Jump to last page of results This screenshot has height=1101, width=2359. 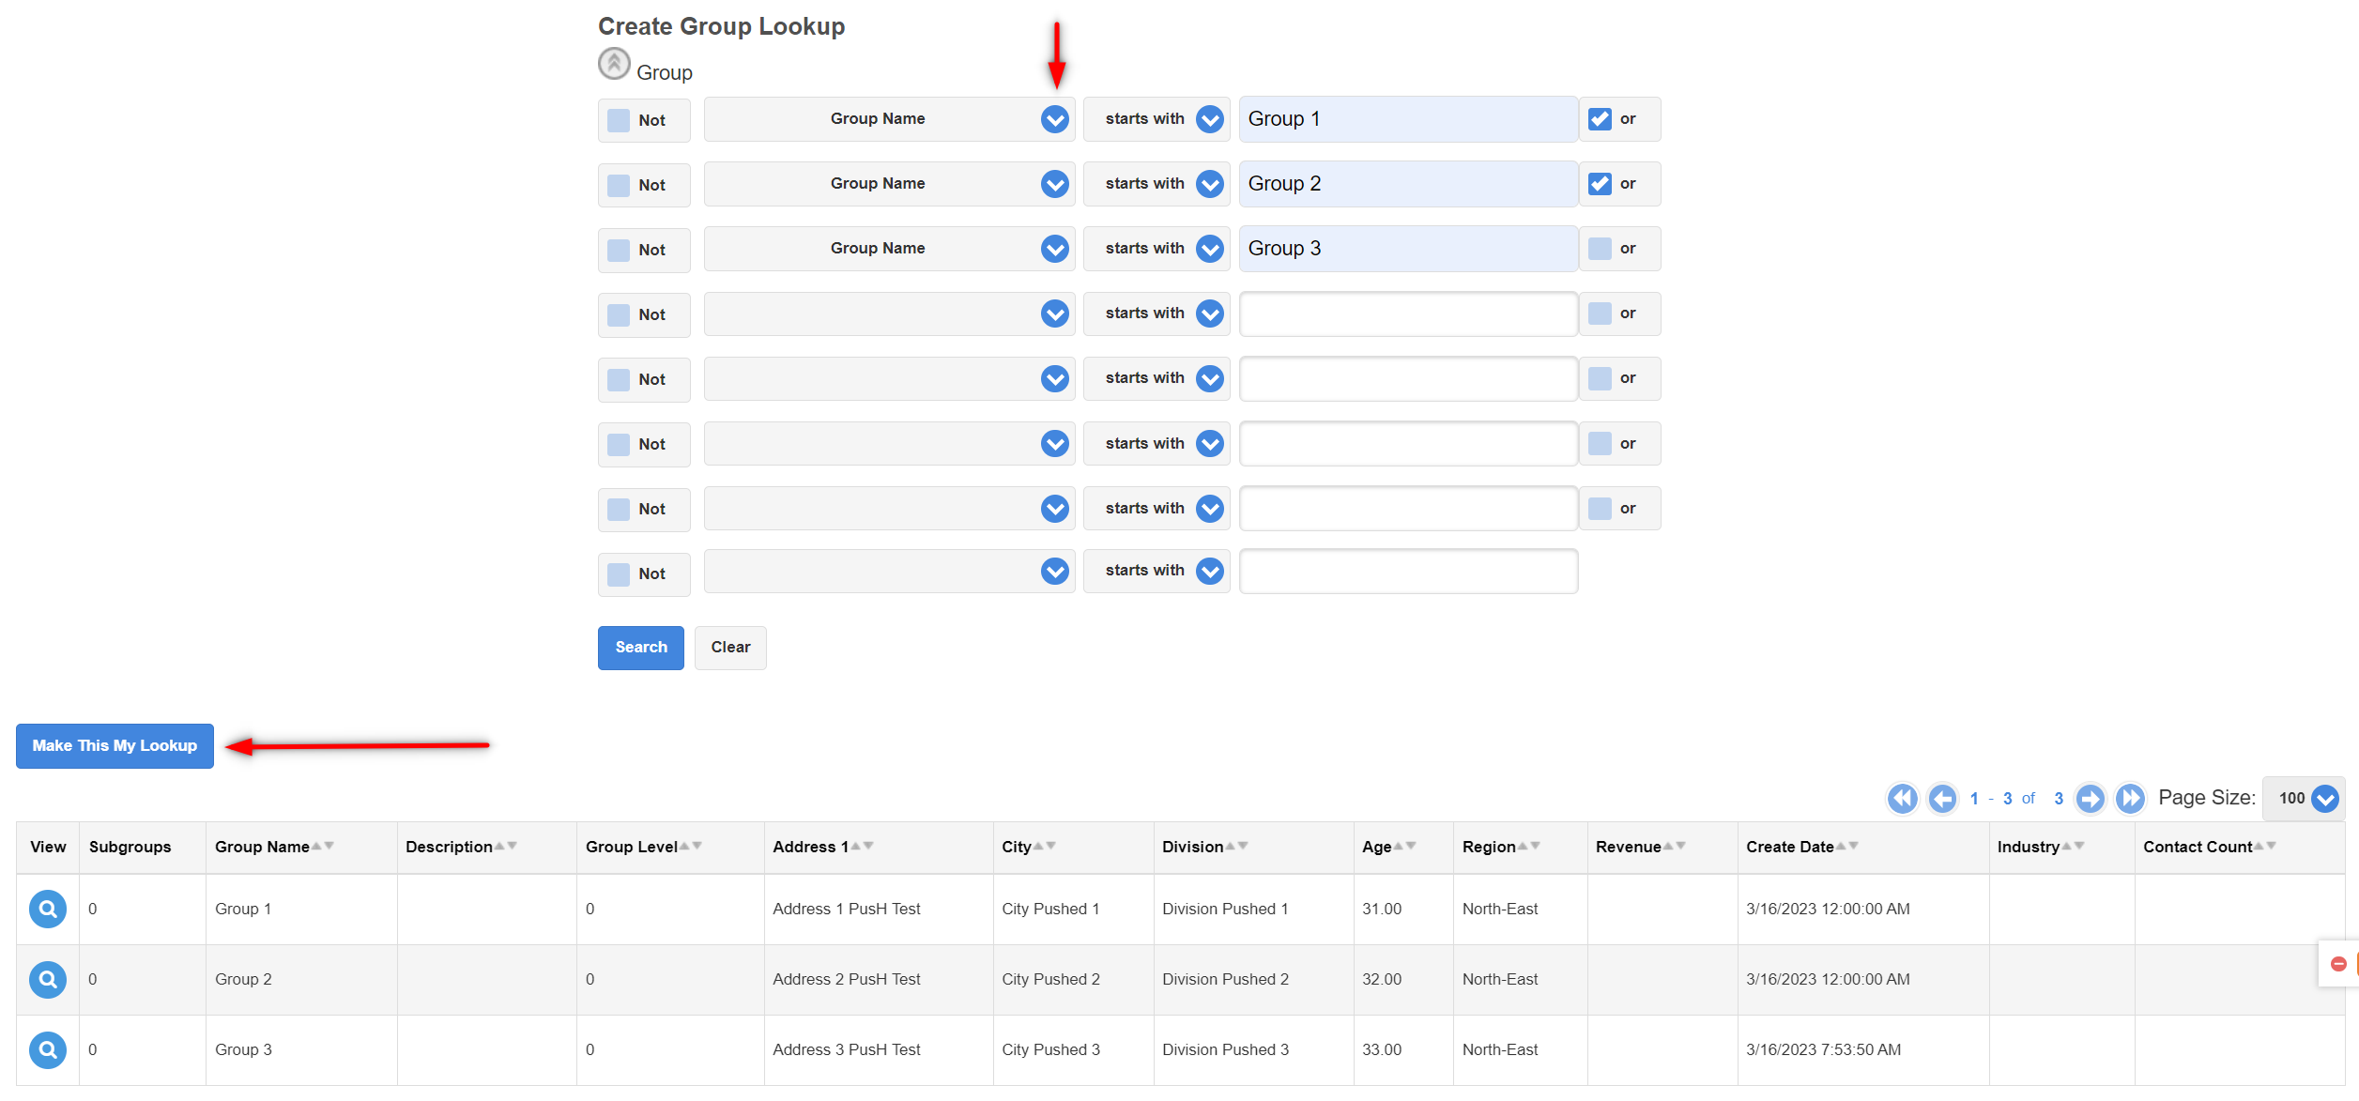[2130, 799]
